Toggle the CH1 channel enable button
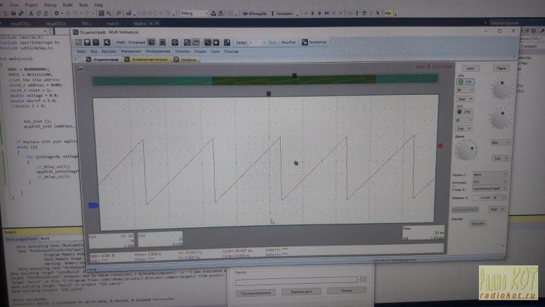 click(x=464, y=82)
